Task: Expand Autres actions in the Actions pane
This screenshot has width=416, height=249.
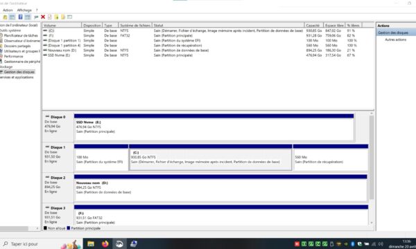Action: pyautogui.click(x=395, y=39)
